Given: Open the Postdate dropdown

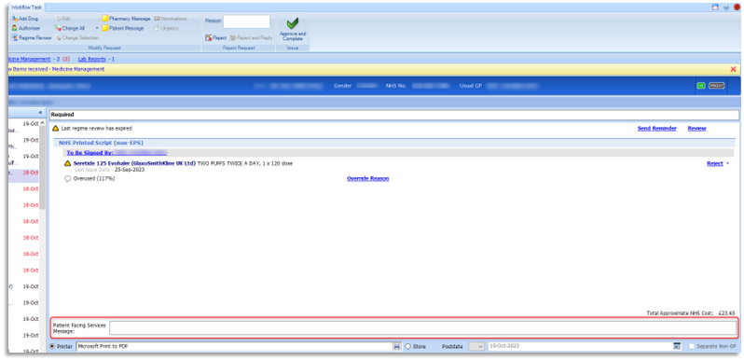Looking at the screenshot, I should [476, 347].
